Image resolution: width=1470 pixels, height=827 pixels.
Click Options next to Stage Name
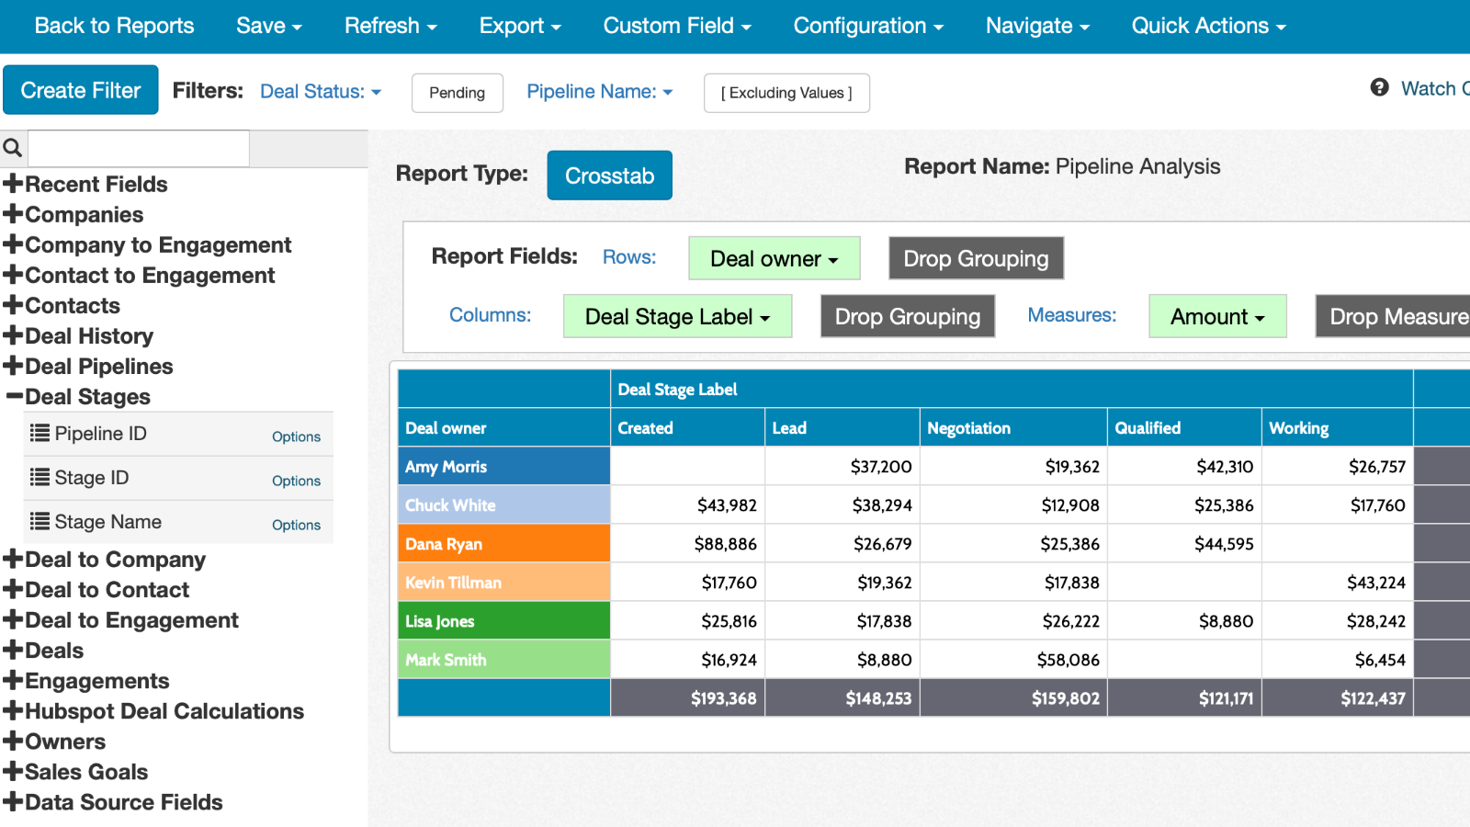coord(296,525)
